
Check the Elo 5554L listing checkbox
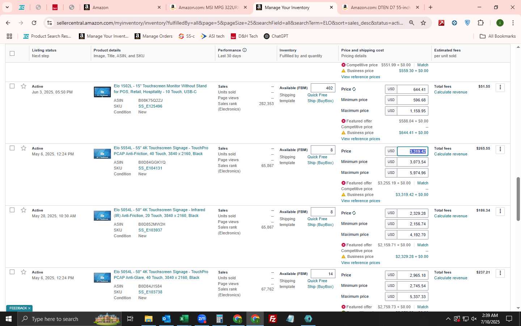point(12,148)
